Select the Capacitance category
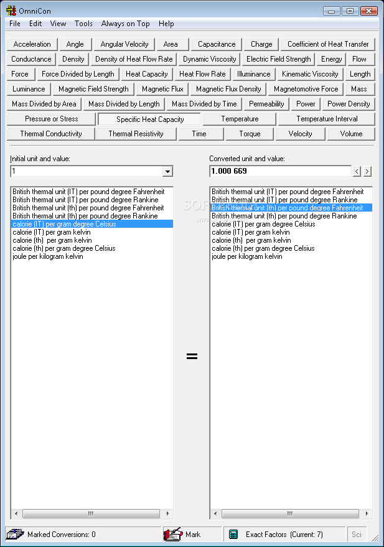 217,44
